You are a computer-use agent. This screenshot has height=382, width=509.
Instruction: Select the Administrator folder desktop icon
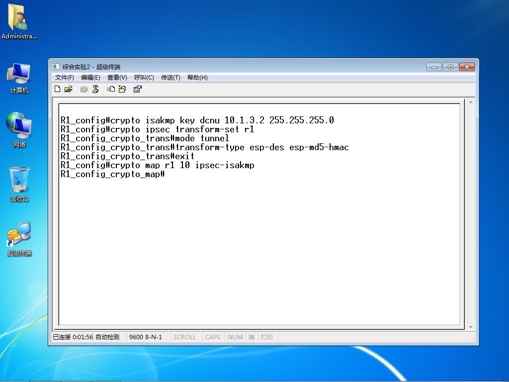(19, 22)
